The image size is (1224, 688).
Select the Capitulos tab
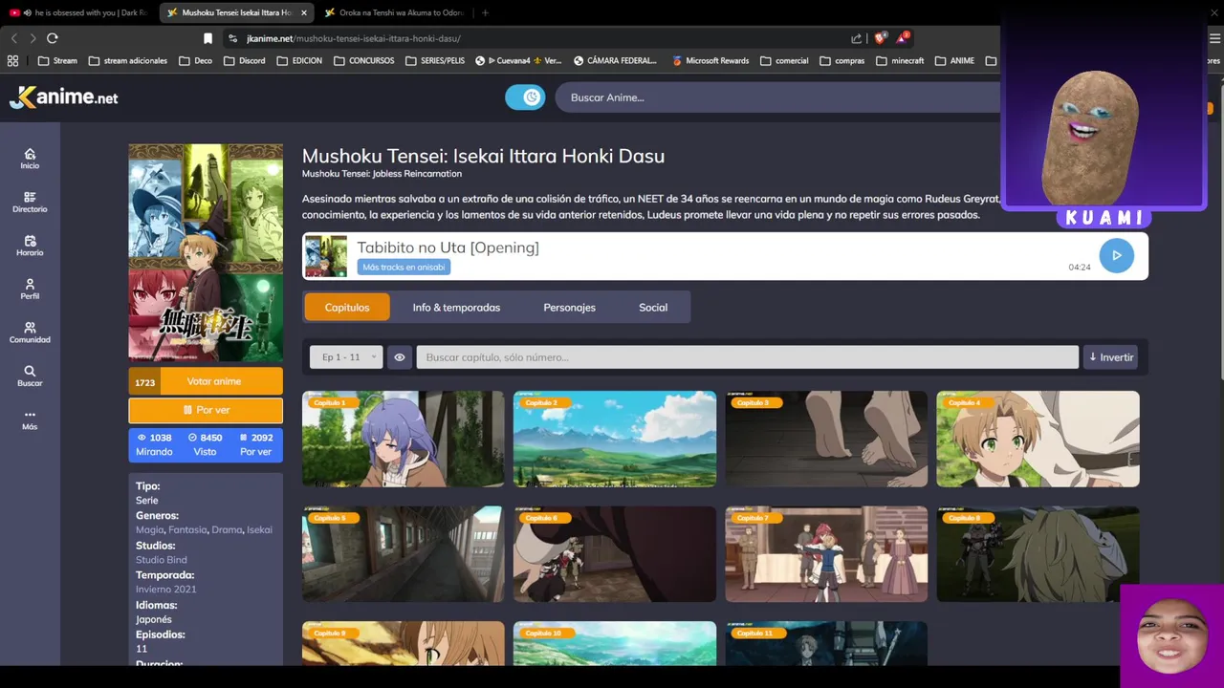point(347,308)
